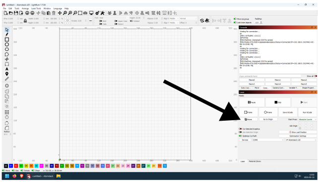Open the File menu
319x182 pixels.
pyautogui.click(x=4, y=8)
